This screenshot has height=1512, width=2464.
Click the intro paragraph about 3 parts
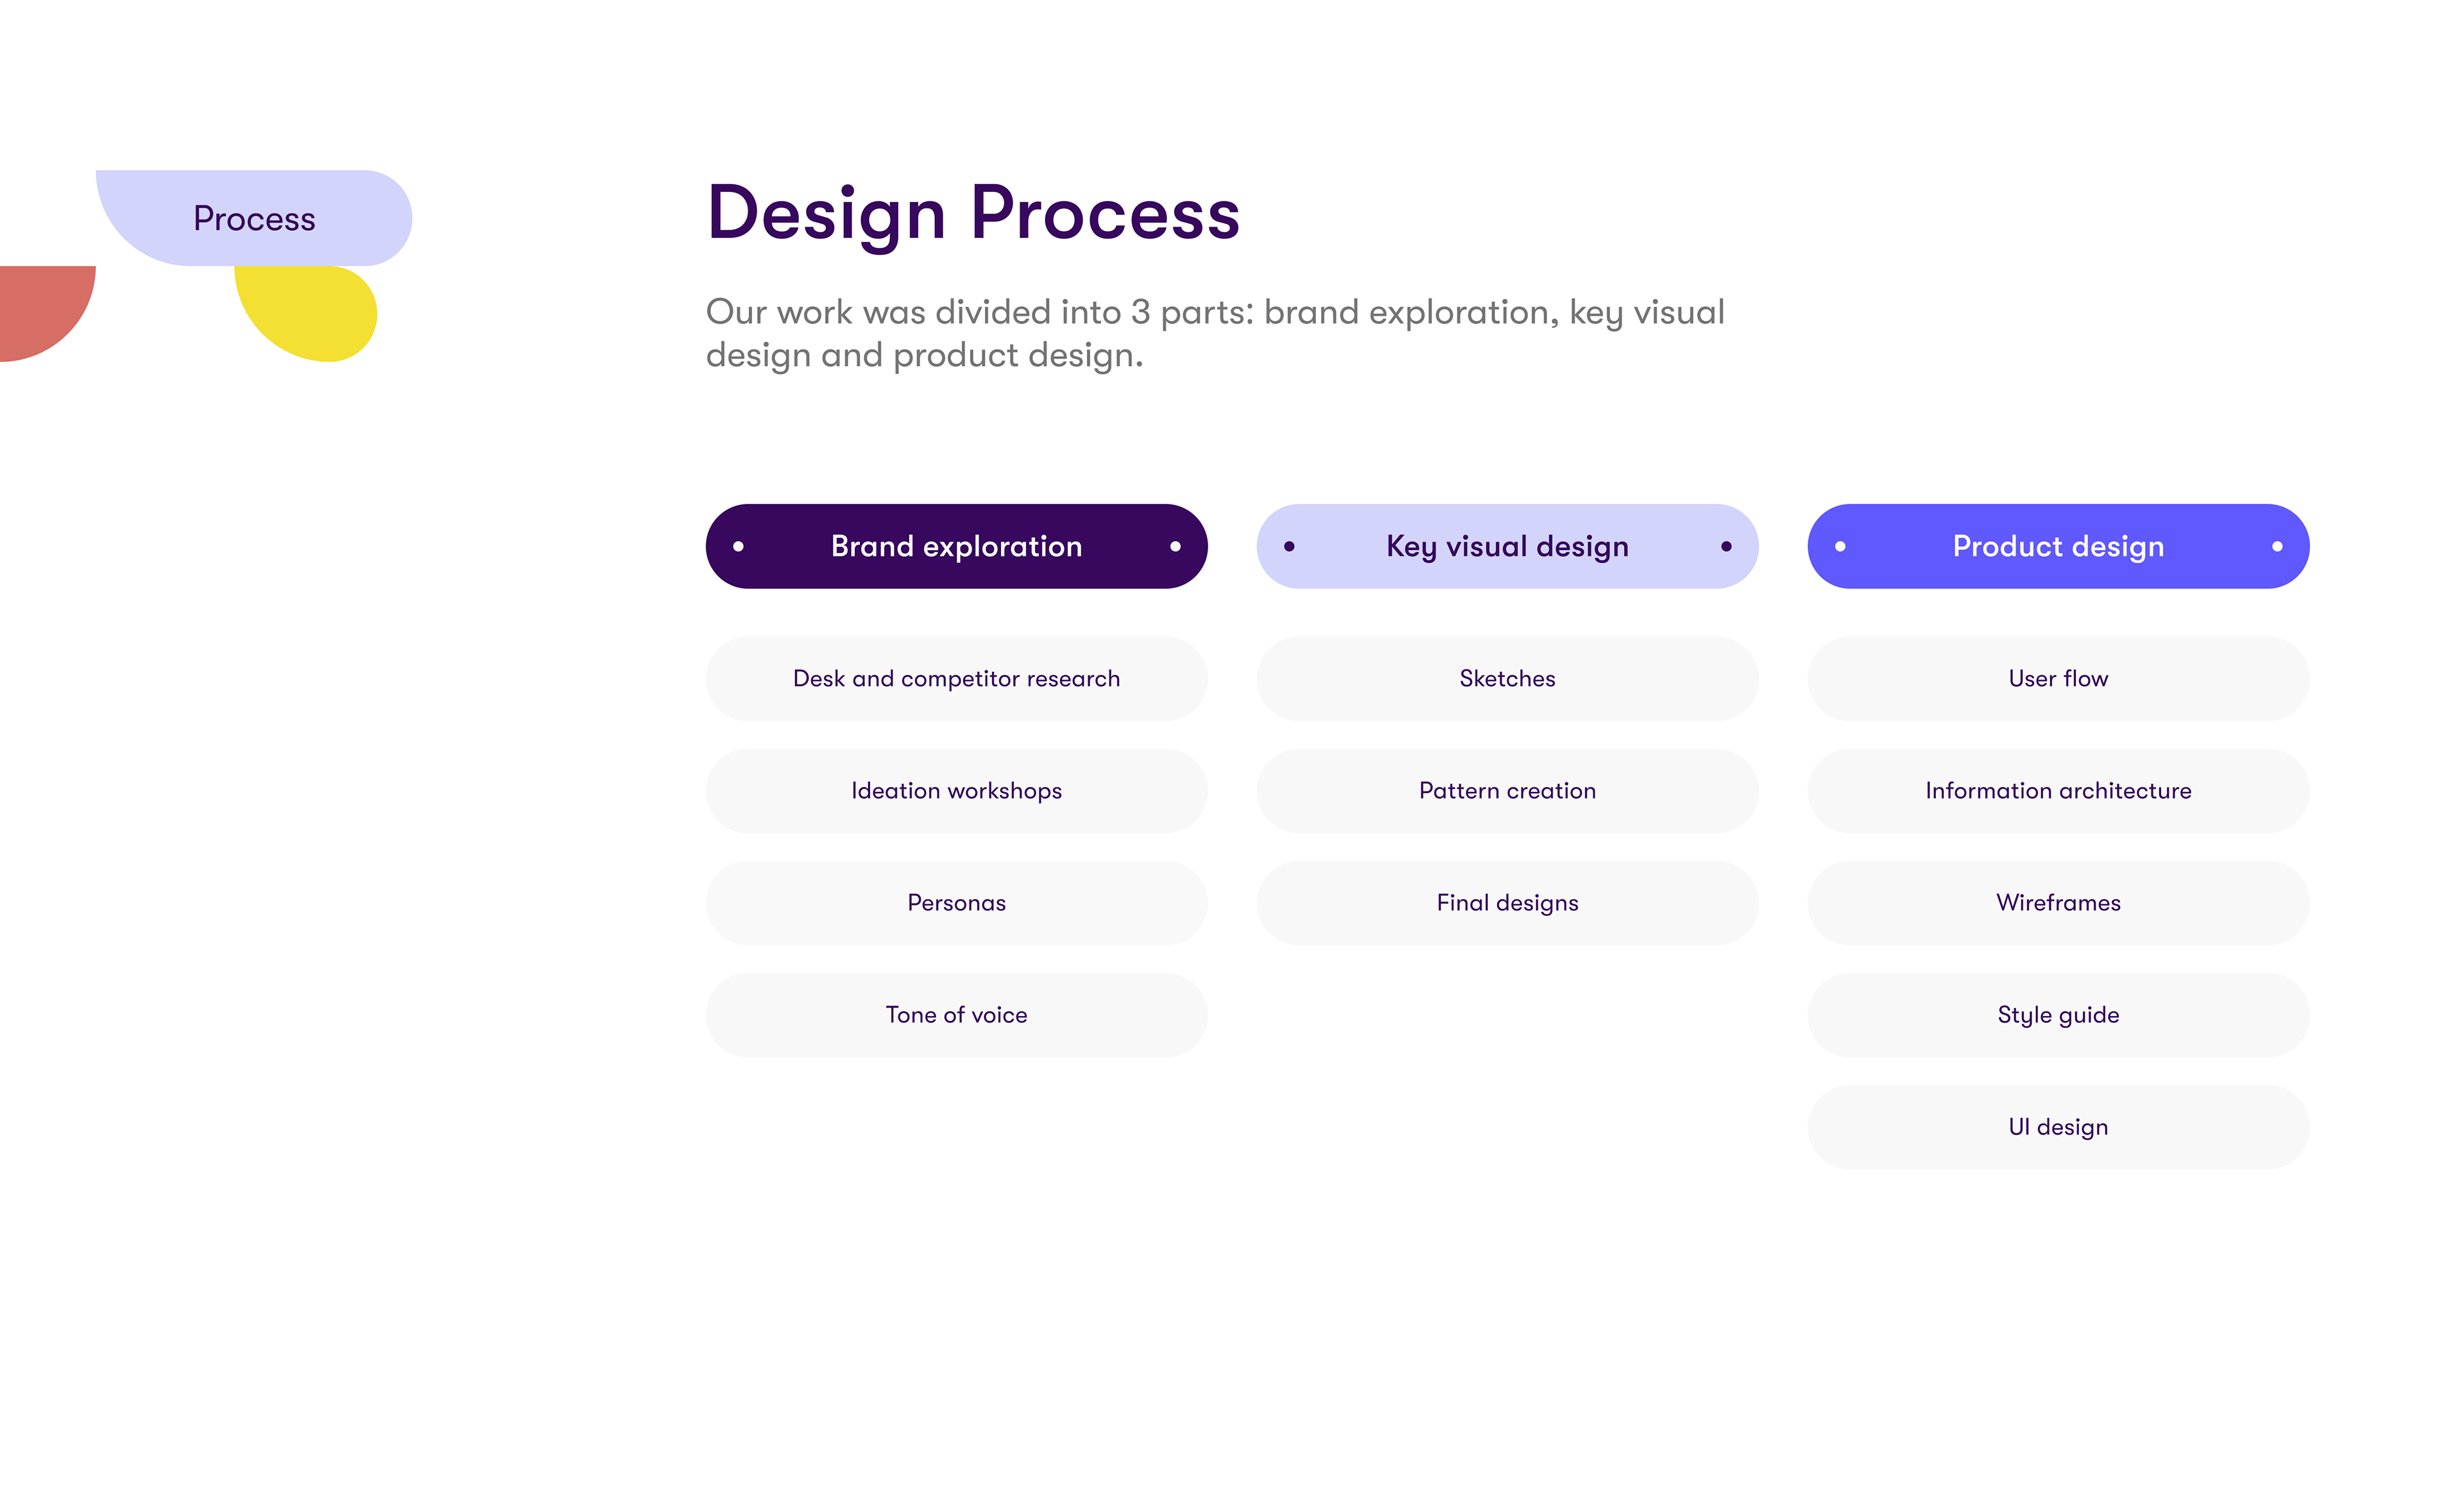(1214, 333)
